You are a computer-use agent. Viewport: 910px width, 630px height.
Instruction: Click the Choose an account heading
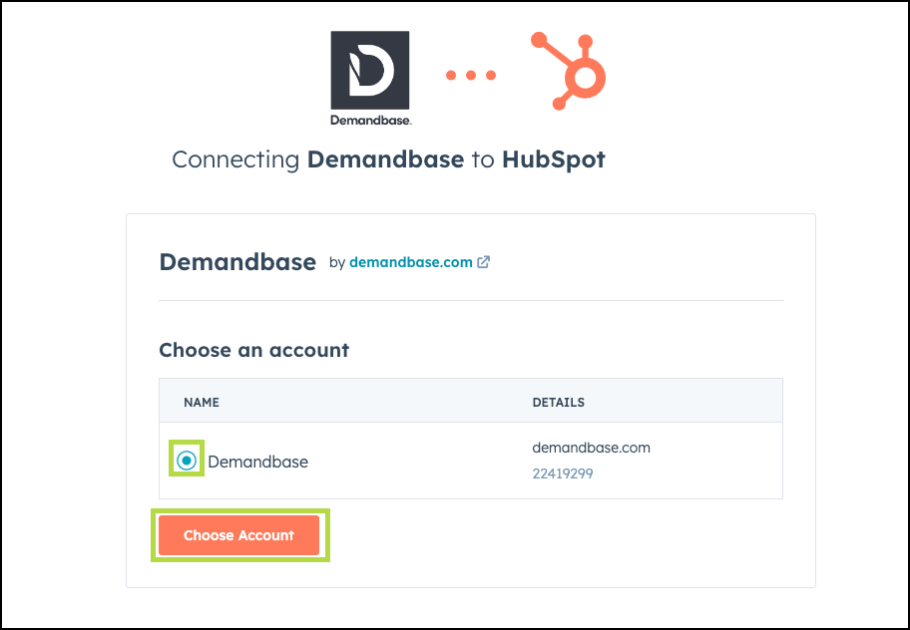[254, 350]
